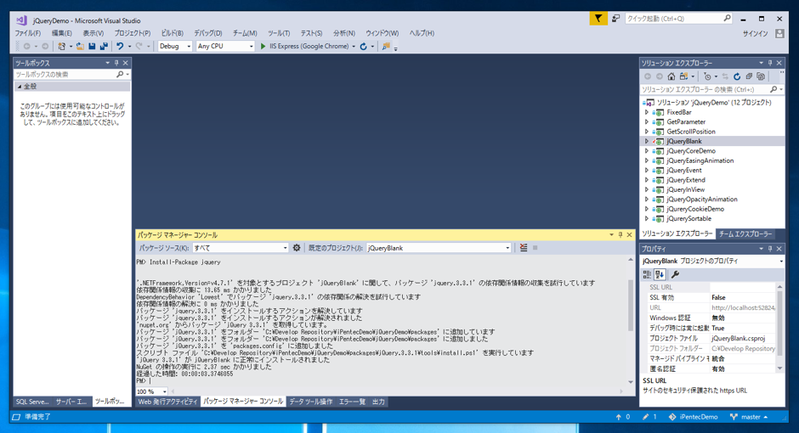Click the Clear Console icon
This screenshot has width=799, height=433.
pos(524,248)
